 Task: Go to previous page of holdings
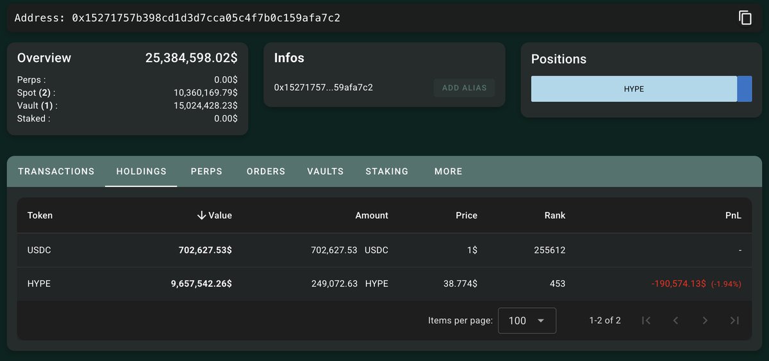coord(675,321)
